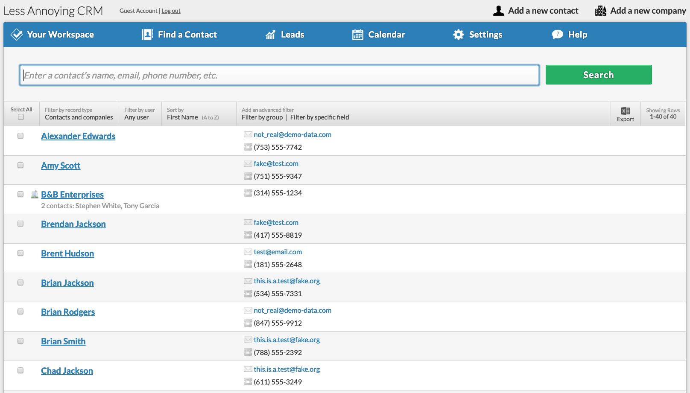Click the Log out link
Image resolution: width=690 pixels, height=393 pixels.
(171, 11)
